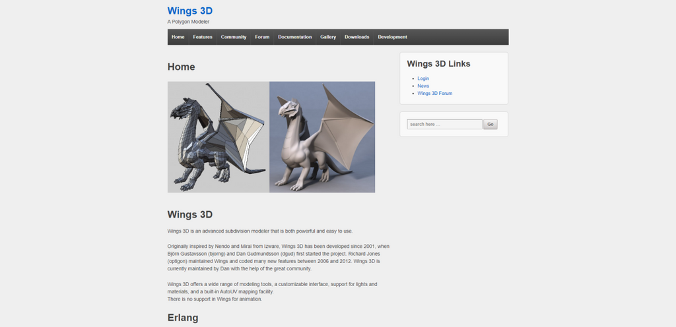Focus the 'search here ...' input field
This screenshot has width=676, height=327.
pos(444,125)
